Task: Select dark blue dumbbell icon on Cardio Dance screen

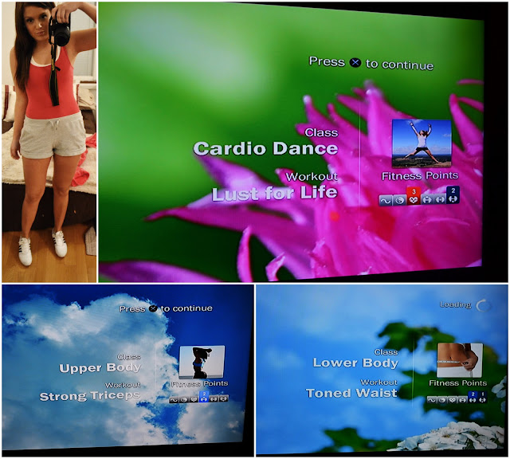Action: tap(453, 195)
